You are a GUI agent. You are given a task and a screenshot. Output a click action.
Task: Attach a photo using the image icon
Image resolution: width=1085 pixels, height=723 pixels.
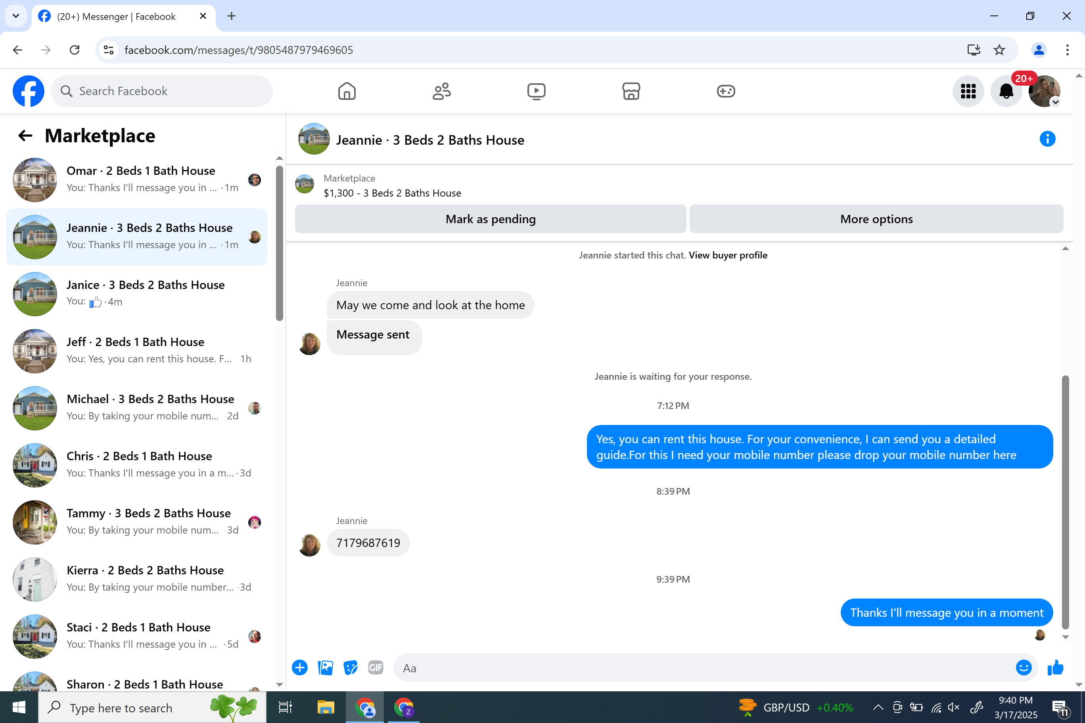coord(325,667)
